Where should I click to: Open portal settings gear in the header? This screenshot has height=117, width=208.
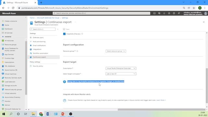pyautogui.click(x=169, y=13)
